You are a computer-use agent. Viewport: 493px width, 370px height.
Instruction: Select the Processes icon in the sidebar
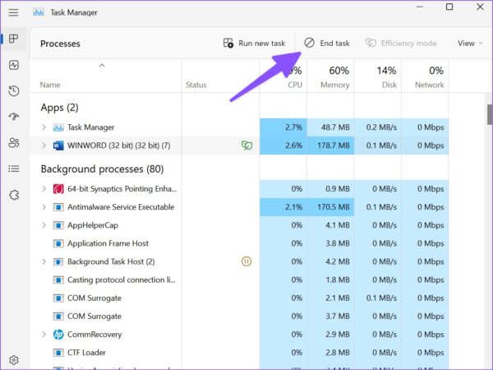coord(13,39)
